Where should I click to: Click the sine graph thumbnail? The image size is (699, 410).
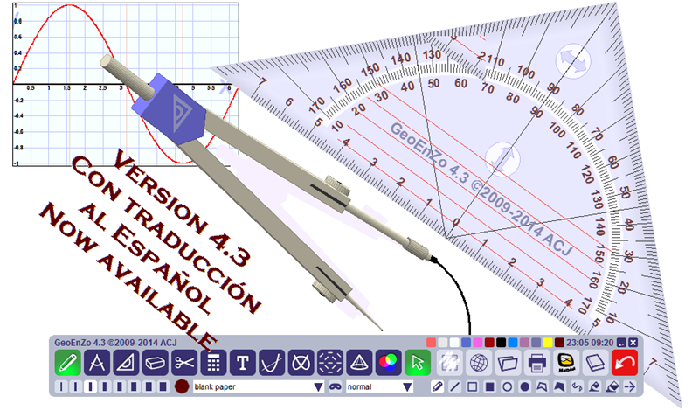(126, 84)
